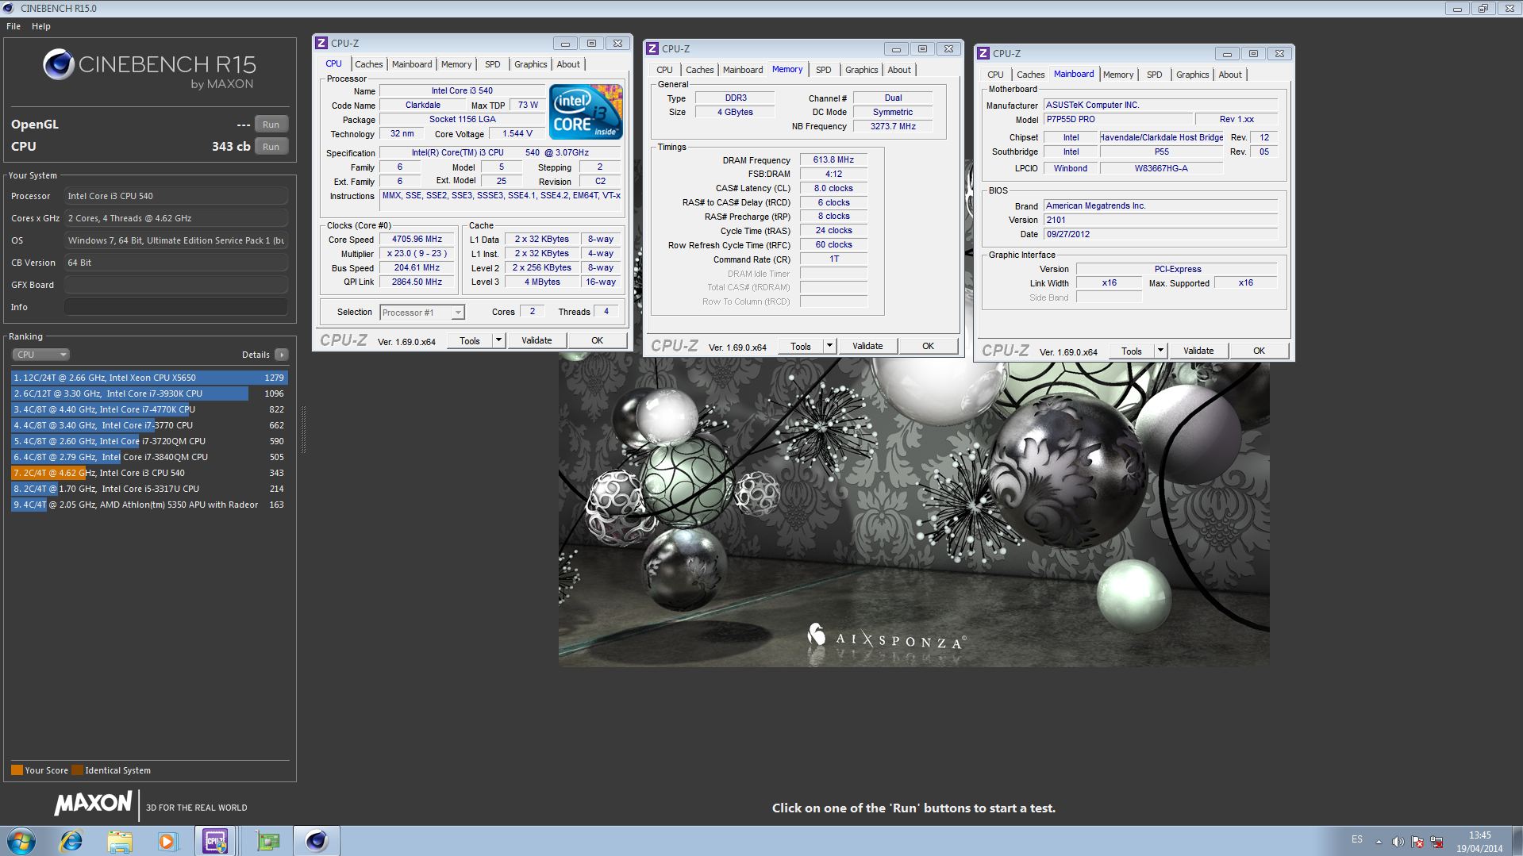Image resolution: width=1523 pixels, height=856 pixels.
Task: Open Graphics tab in Mainboard CPU-Z window
Action: (1192, 75)
